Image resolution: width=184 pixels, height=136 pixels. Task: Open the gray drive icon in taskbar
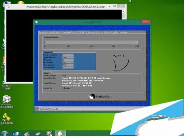(x=38, y=134)
